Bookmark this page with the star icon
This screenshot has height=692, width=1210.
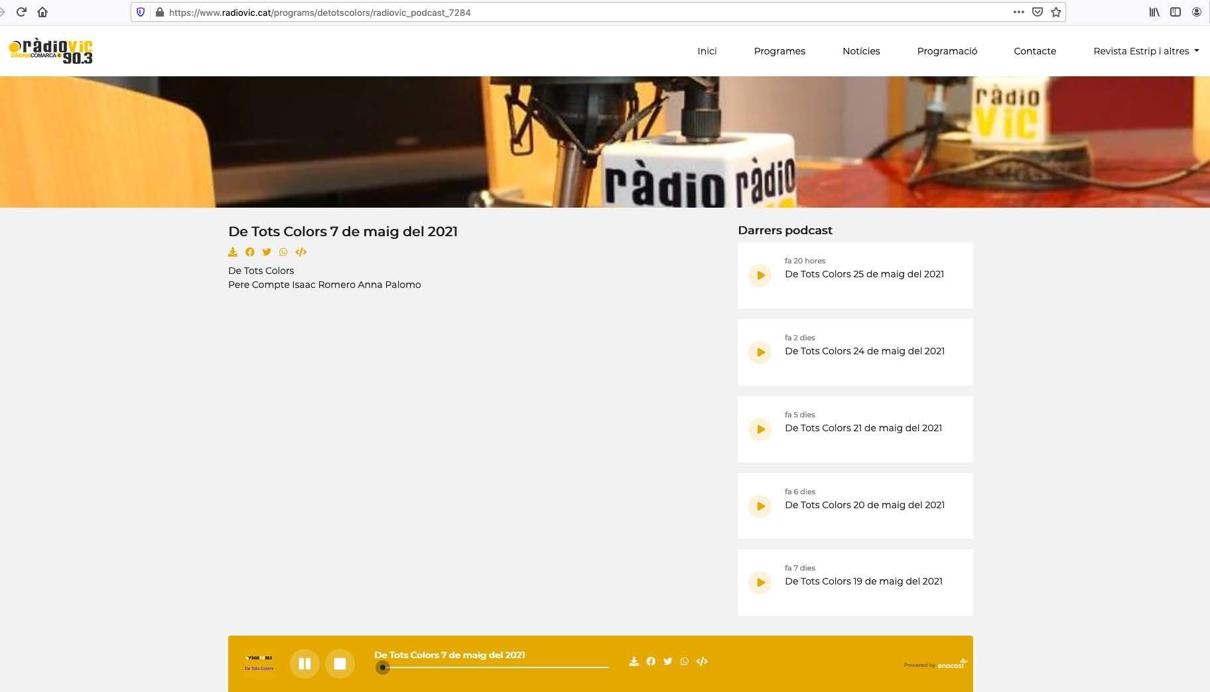tap(1056, 12)
